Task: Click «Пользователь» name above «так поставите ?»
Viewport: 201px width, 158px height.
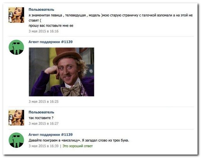Action: tap(41, 112)
